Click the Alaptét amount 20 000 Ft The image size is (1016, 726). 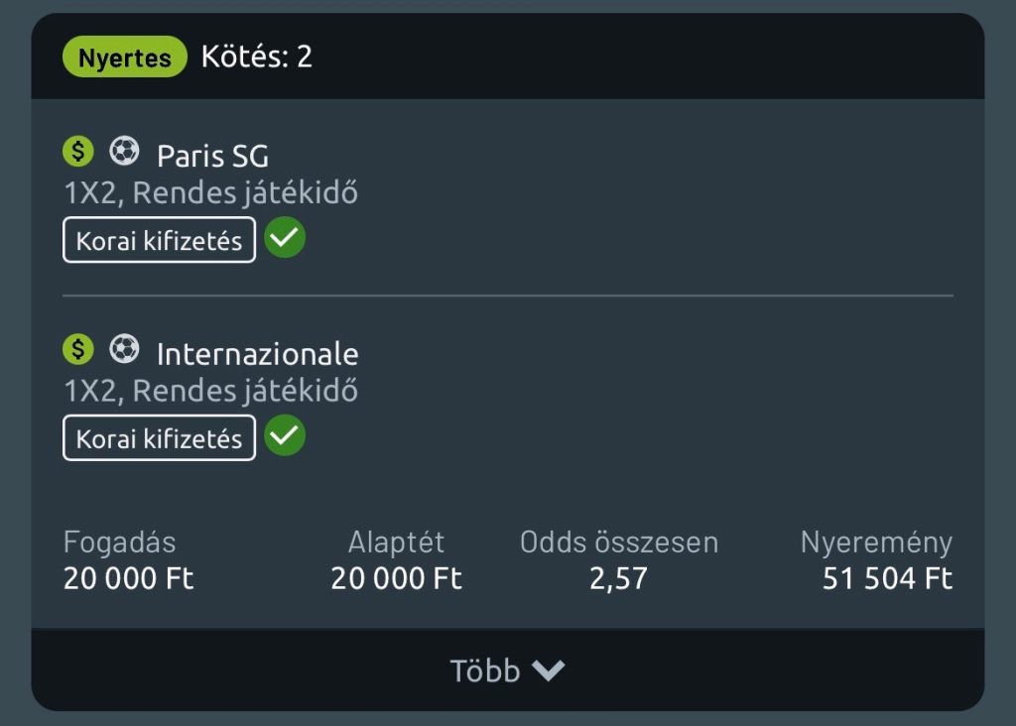tap(396, 579)
